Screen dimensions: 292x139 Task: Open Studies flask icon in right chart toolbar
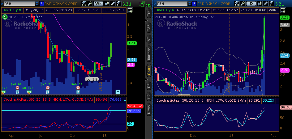237,3
